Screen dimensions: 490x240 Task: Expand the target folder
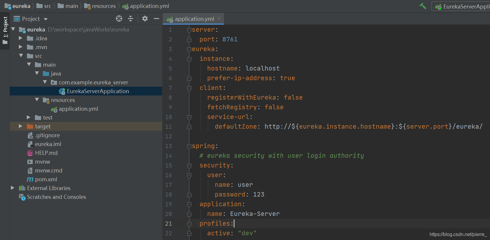tap(21, 126)
